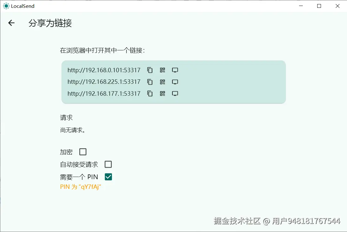Uncheck the 需要一个 PIN checkbox
Viewport: 347px width, 232px height.
point(108,177)
